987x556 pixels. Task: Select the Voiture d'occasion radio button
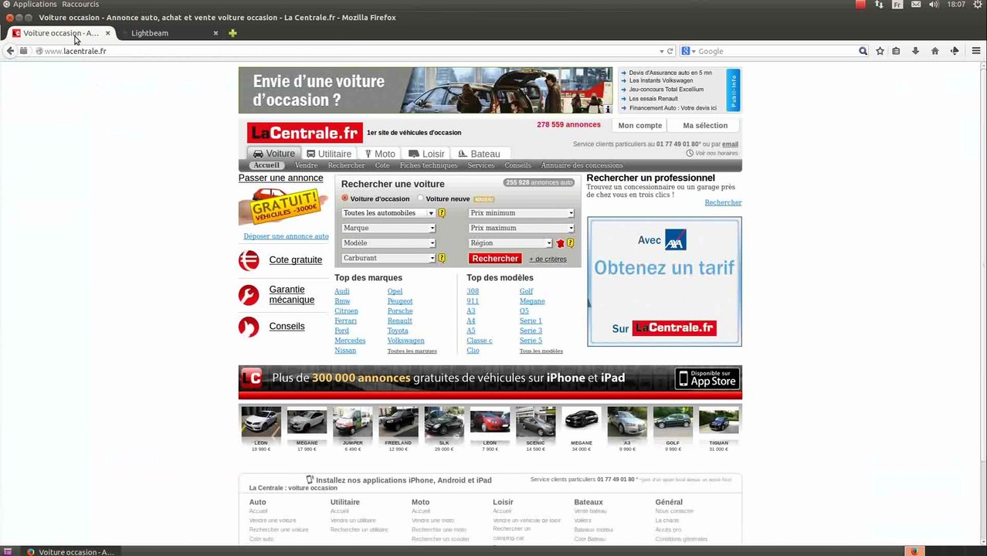click(x=344, y=198)
